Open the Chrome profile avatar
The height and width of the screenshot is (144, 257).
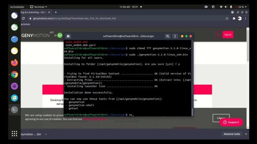point(240,18)
